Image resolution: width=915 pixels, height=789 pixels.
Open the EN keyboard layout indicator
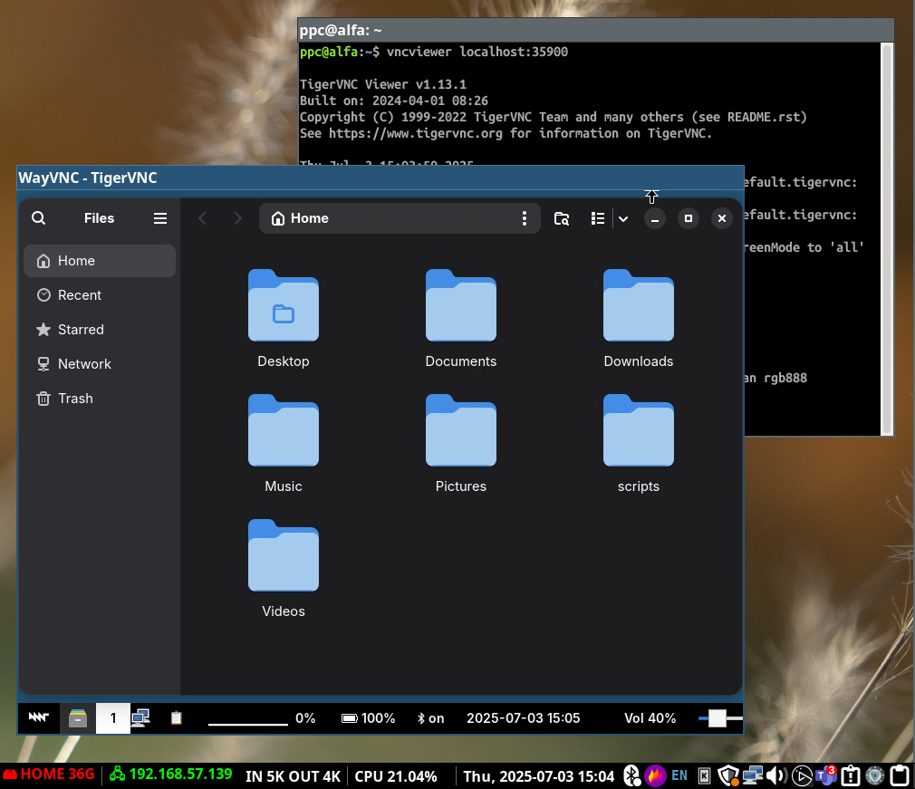(x=679, y=776)
